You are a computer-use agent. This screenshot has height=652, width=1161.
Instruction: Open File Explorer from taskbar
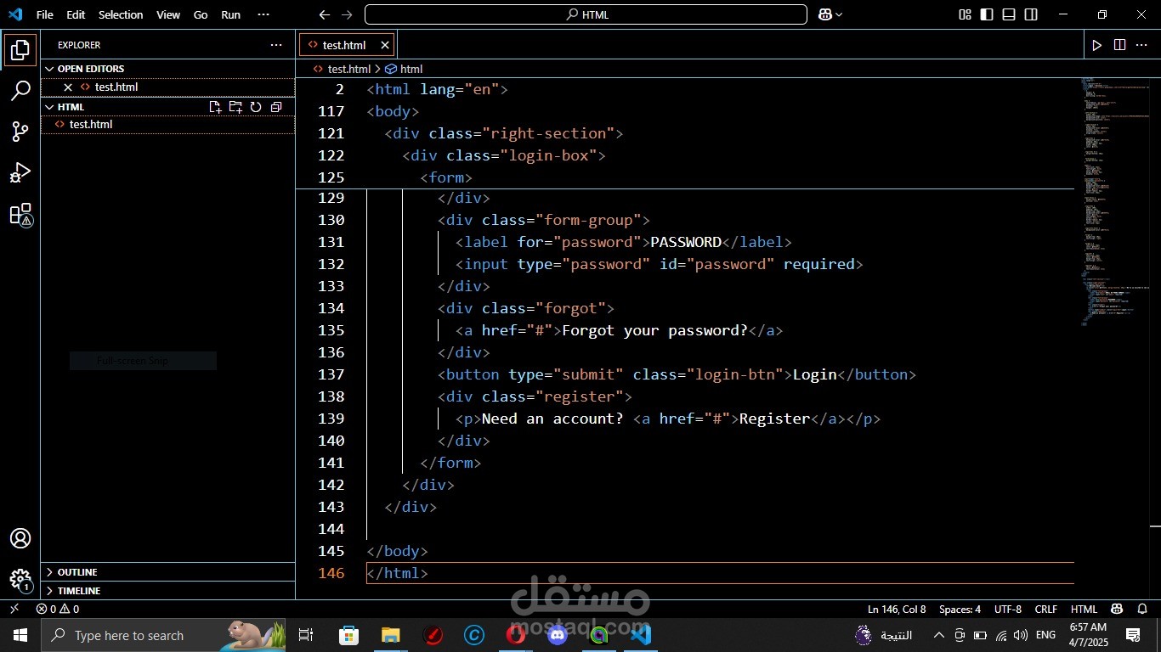(x=390, y=635)
